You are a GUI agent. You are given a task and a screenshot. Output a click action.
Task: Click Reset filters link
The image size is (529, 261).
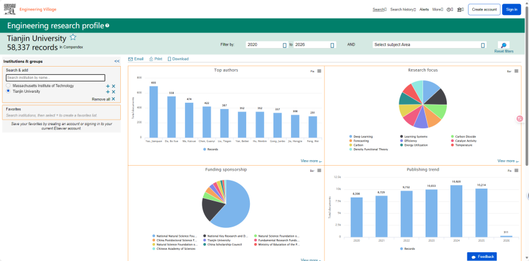point(503,52)
